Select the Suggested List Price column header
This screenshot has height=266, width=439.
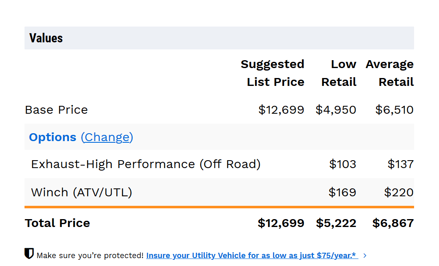(272, 73)
